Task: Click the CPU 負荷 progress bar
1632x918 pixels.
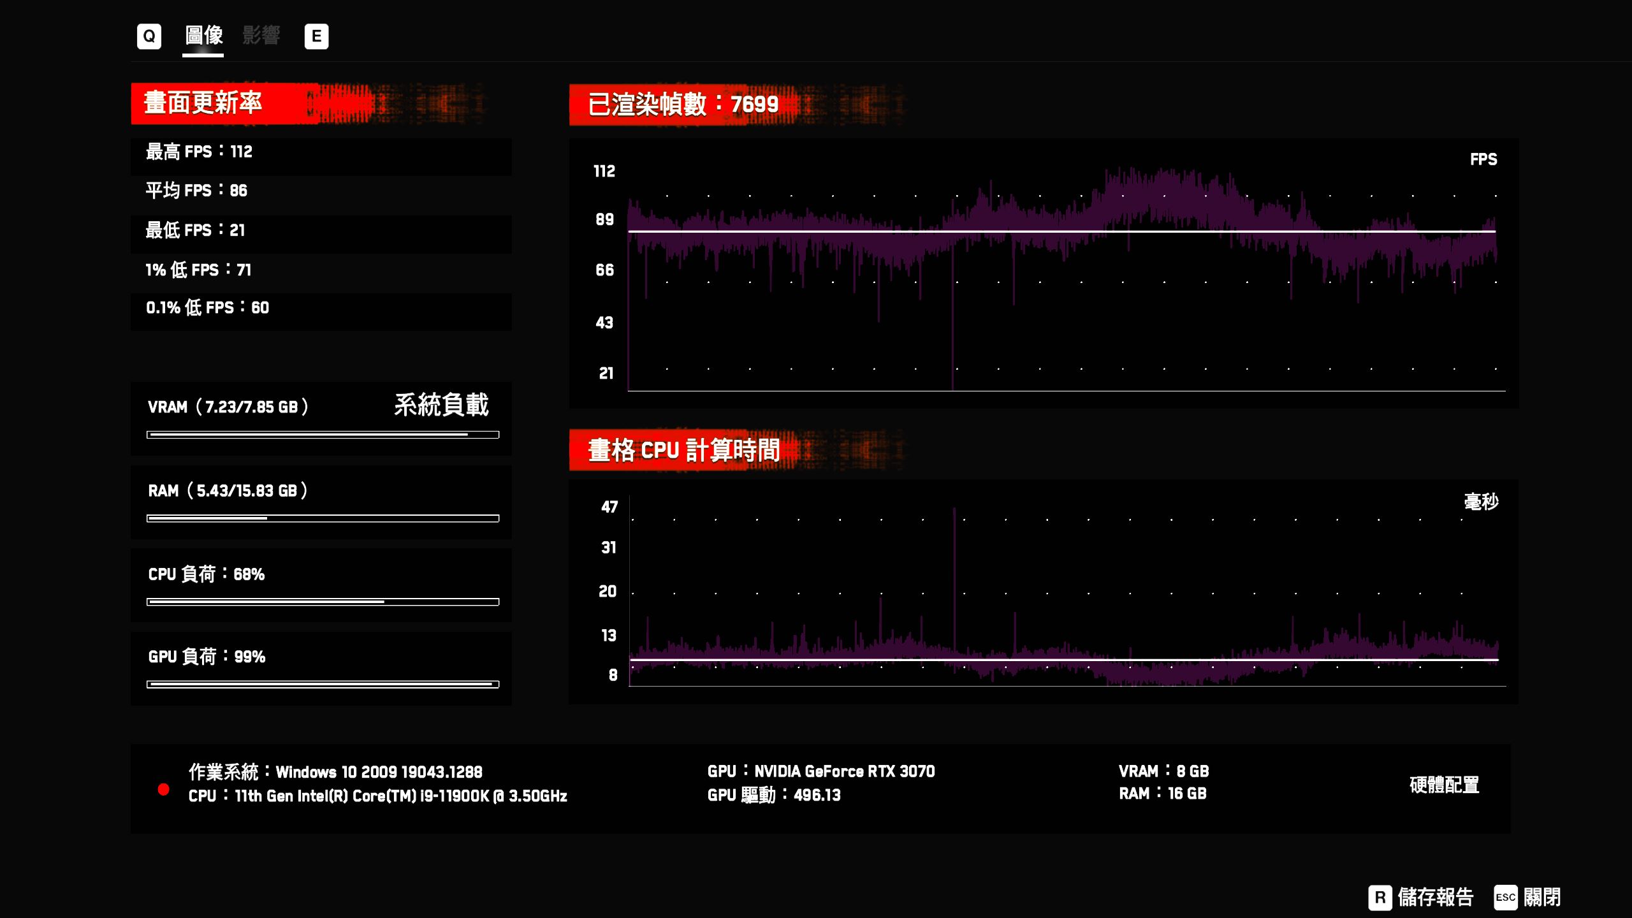Action: 323,602
